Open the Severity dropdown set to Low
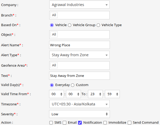This screenshot has width=160, height=125. coord(79,114)
